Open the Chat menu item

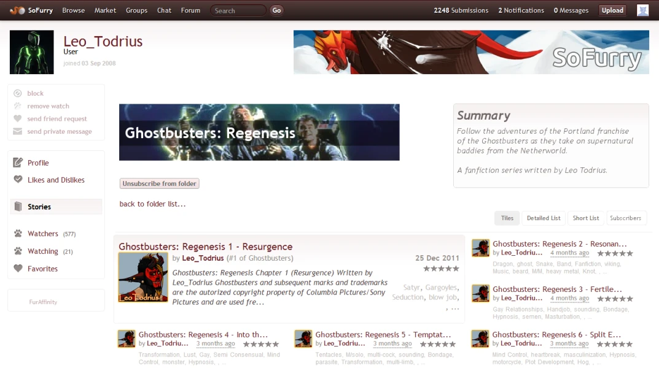[165, 10]
